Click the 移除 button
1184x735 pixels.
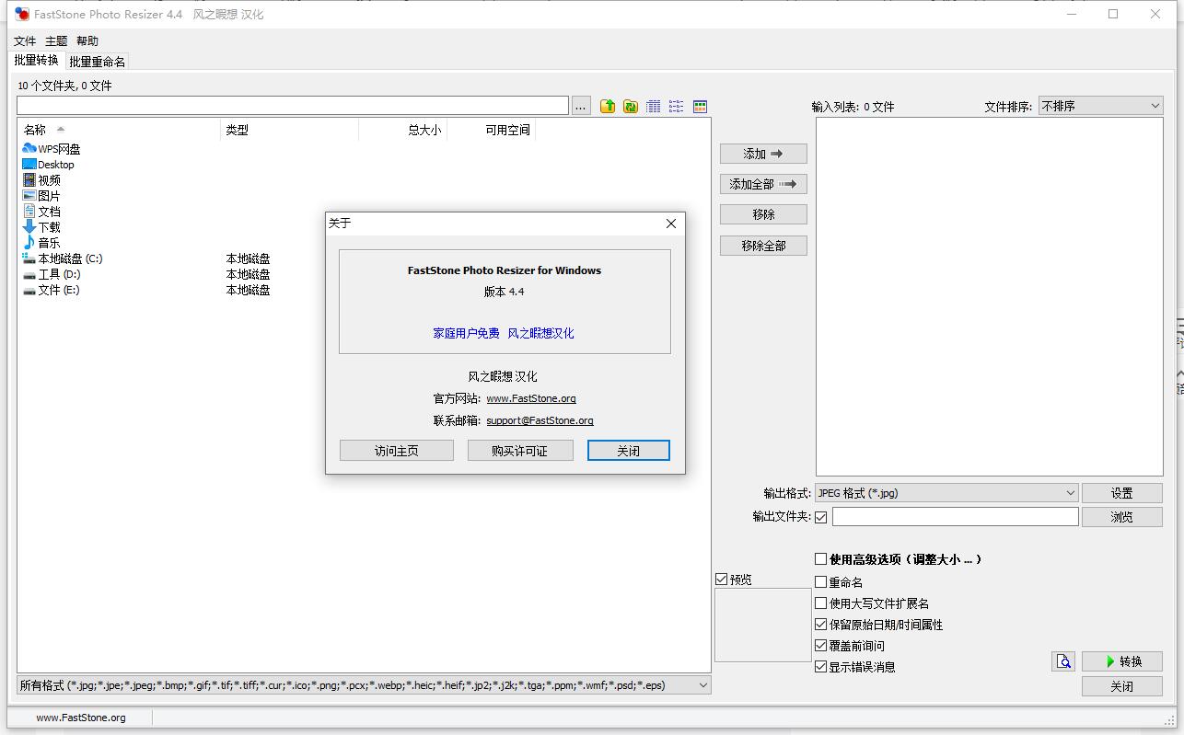[763, 214]
